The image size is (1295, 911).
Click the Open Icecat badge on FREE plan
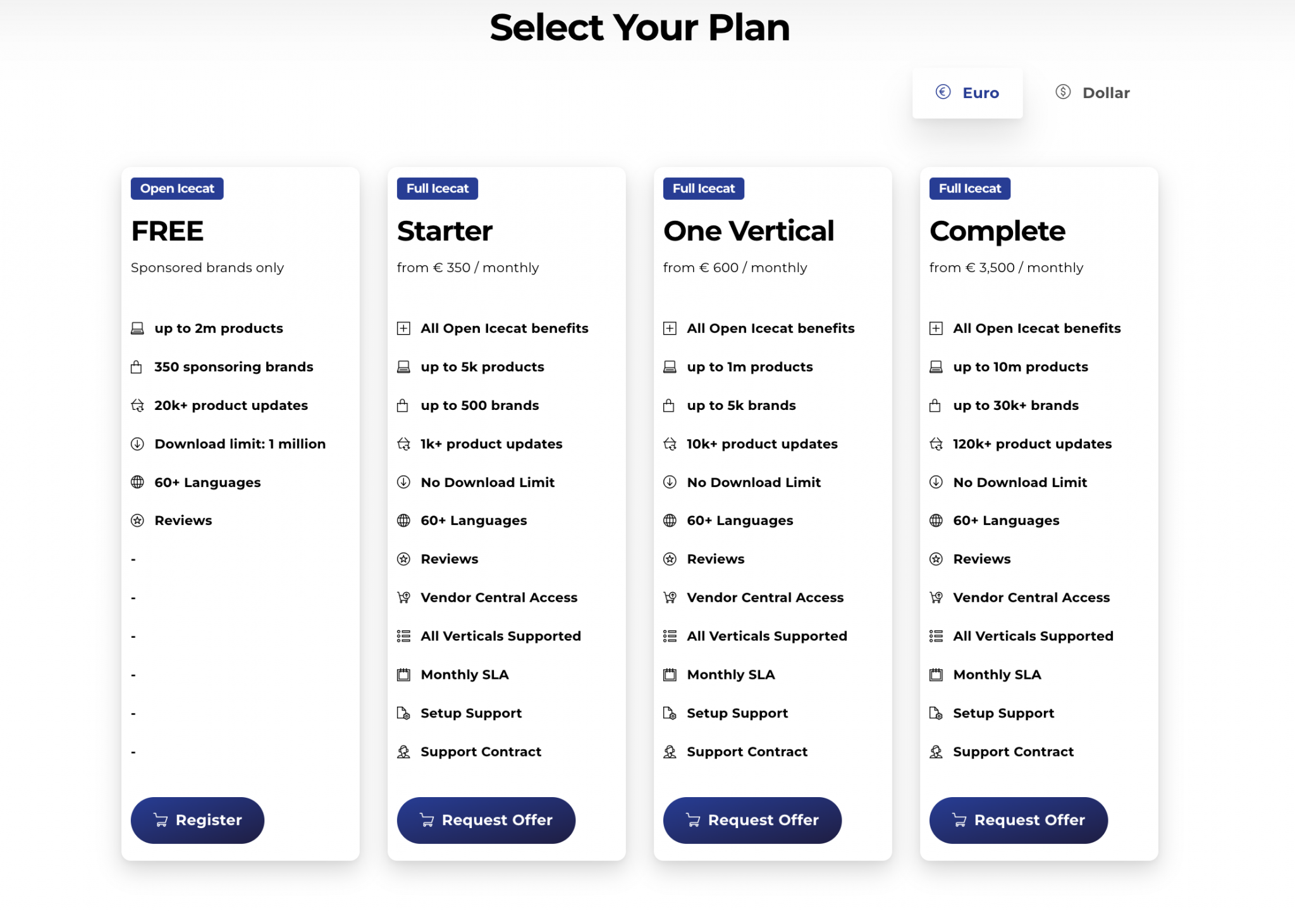(x=177, y=189)
